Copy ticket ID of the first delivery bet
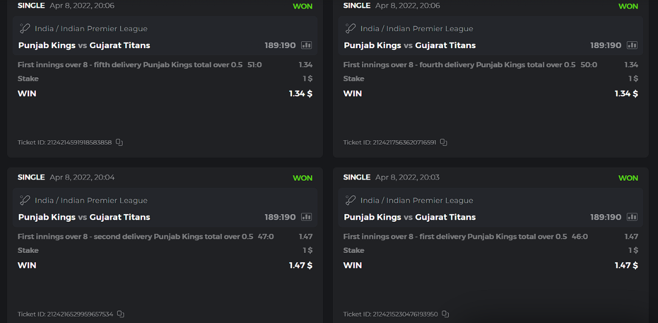This screenshot has width=658, height=323. click(445, 314)
